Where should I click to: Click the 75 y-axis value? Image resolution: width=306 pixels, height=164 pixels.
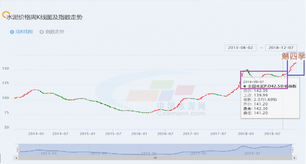pos(7,113)
